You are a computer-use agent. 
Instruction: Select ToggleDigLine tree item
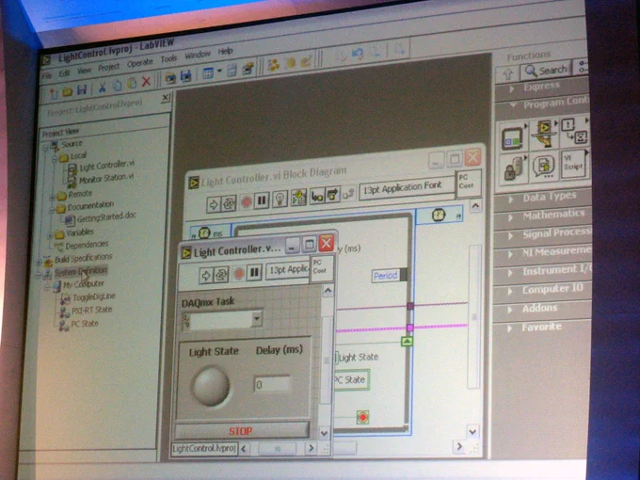pyautogui.click(x=94, y=296)
